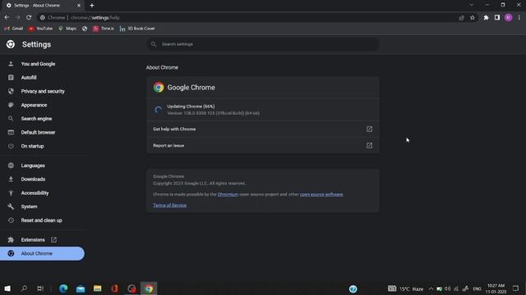Open Chrome three-dot menu
Image resolution: width=526 pixels, height=295 pixels.
(x=519, y=17)
